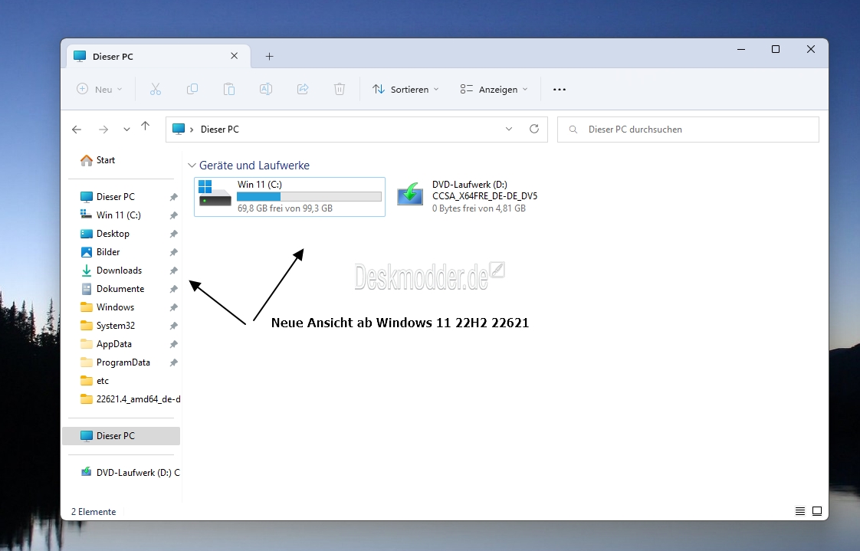
Task: Open recent locations dropdown arrow
Action: (x=126, y=130)
